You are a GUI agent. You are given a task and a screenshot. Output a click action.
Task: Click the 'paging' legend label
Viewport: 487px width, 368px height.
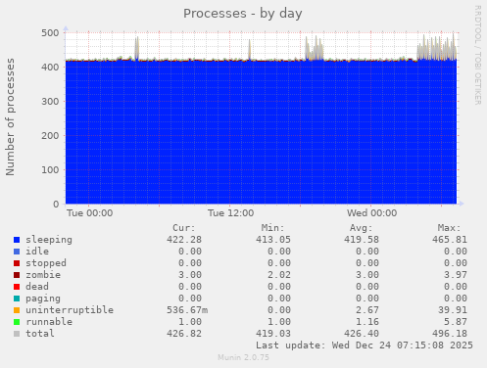coord(43,299)
